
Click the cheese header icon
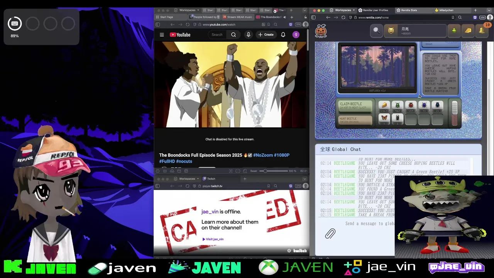coord(468,31)
